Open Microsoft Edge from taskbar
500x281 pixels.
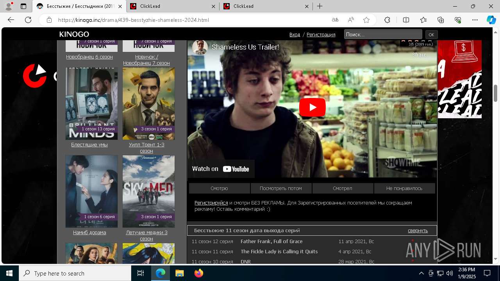(161, 273)
